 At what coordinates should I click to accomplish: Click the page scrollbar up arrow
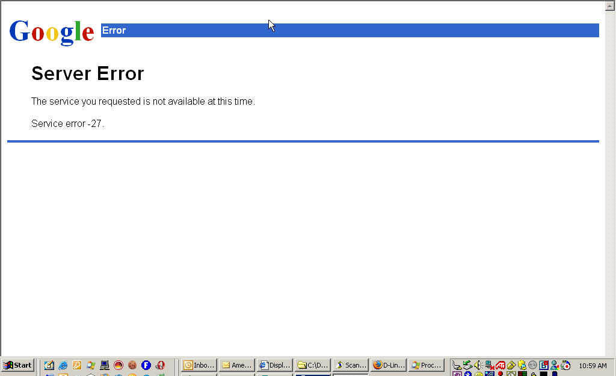[x=609, y=6]
